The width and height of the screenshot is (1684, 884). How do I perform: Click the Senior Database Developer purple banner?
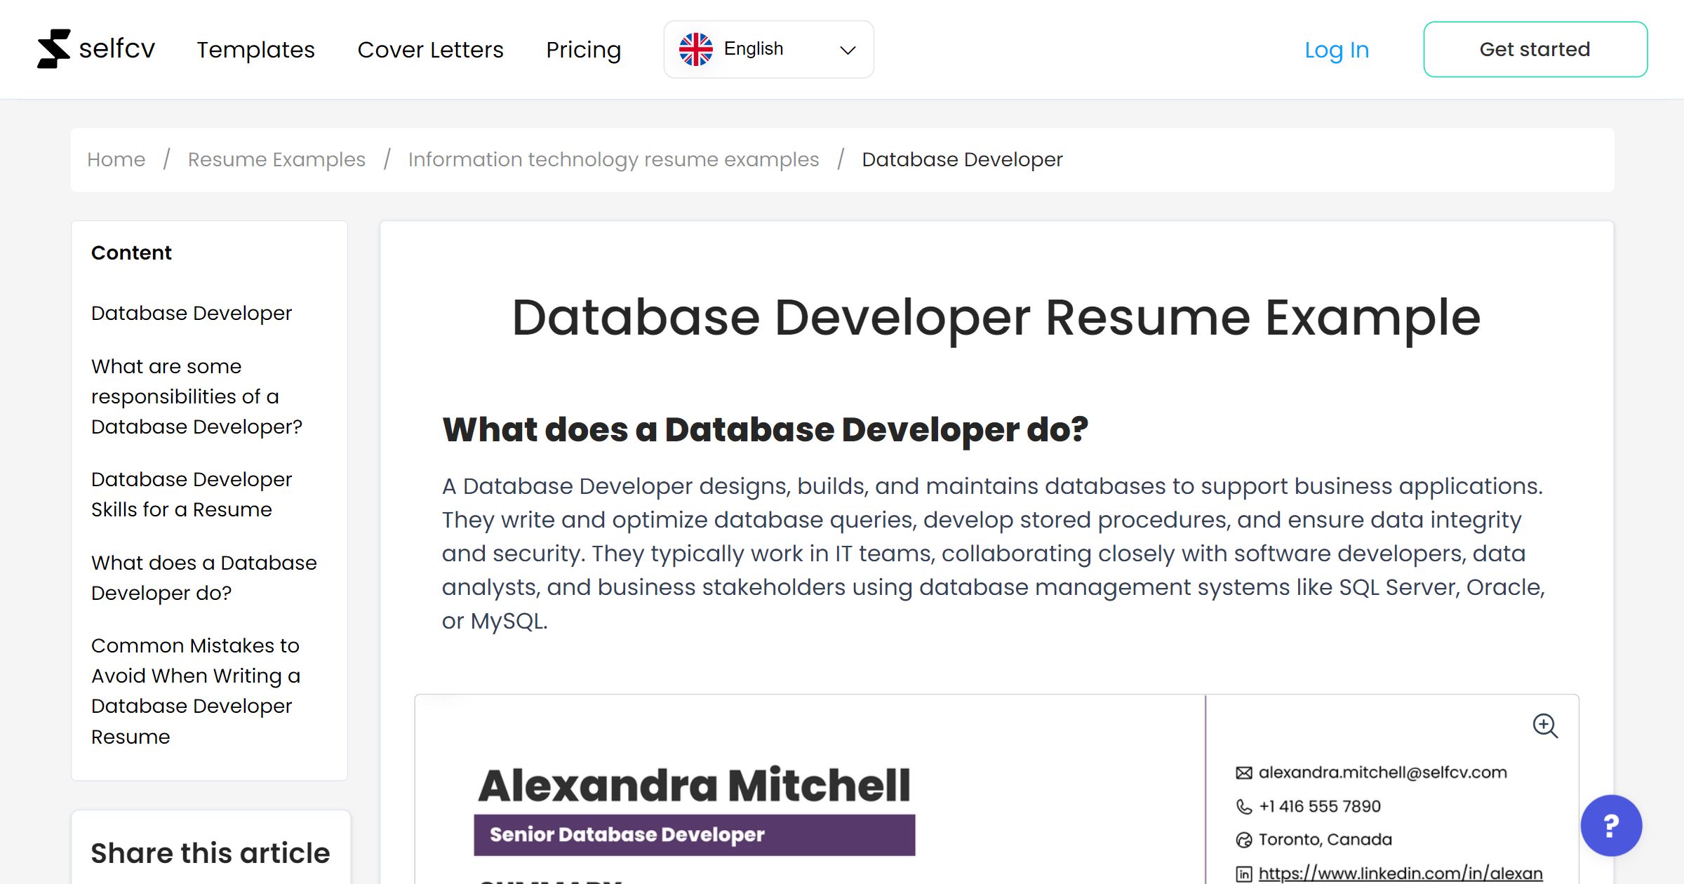click(x=694, y=835)
